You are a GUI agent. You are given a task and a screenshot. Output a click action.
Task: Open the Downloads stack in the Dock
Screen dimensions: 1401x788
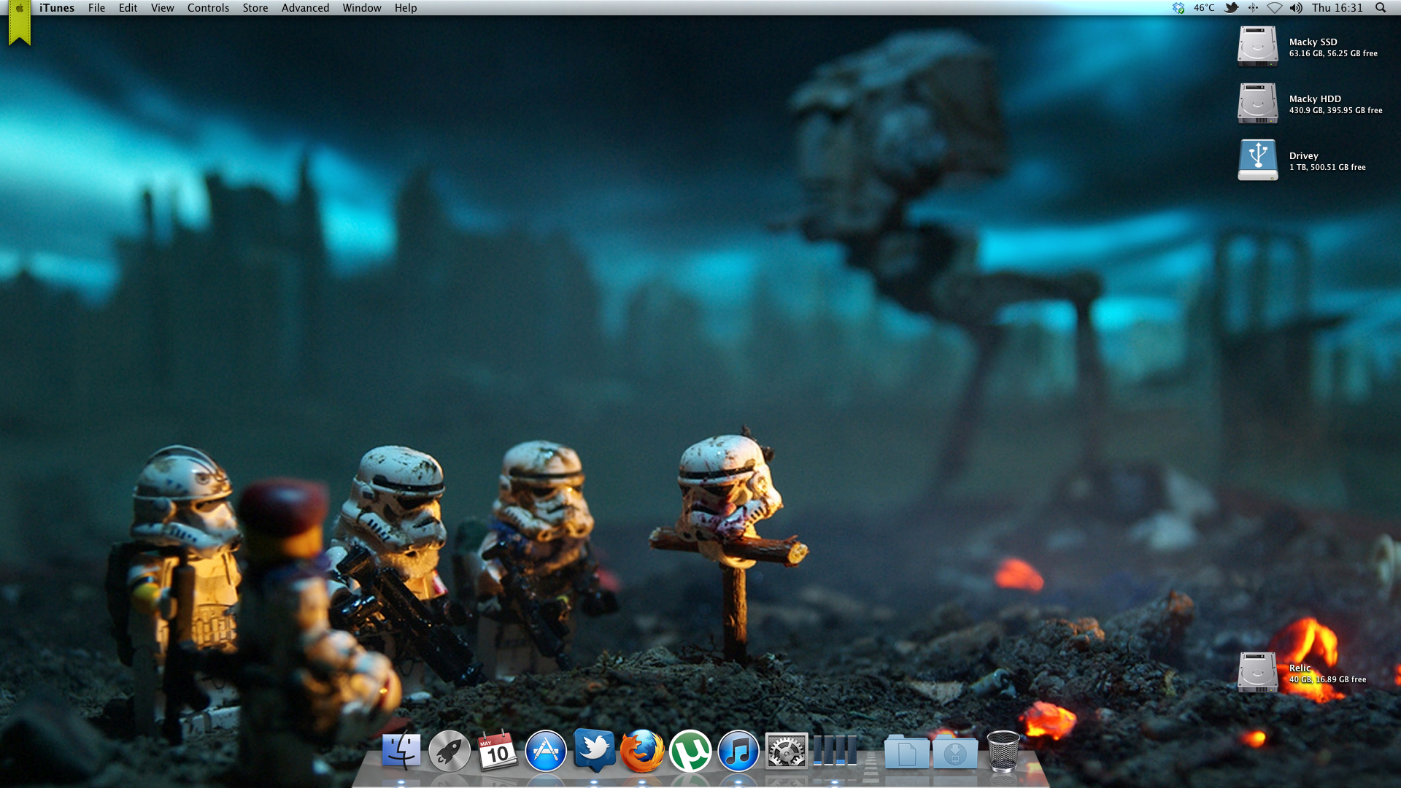(955, 752)
